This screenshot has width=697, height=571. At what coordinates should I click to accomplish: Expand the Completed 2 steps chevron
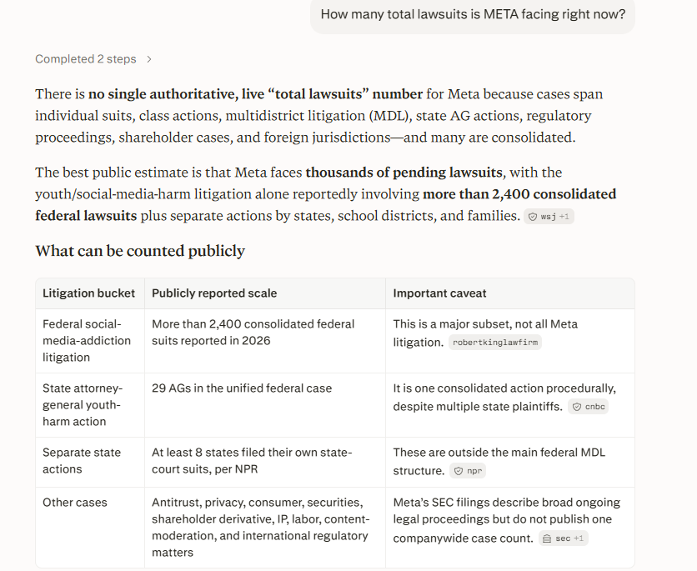pos(149,59)
